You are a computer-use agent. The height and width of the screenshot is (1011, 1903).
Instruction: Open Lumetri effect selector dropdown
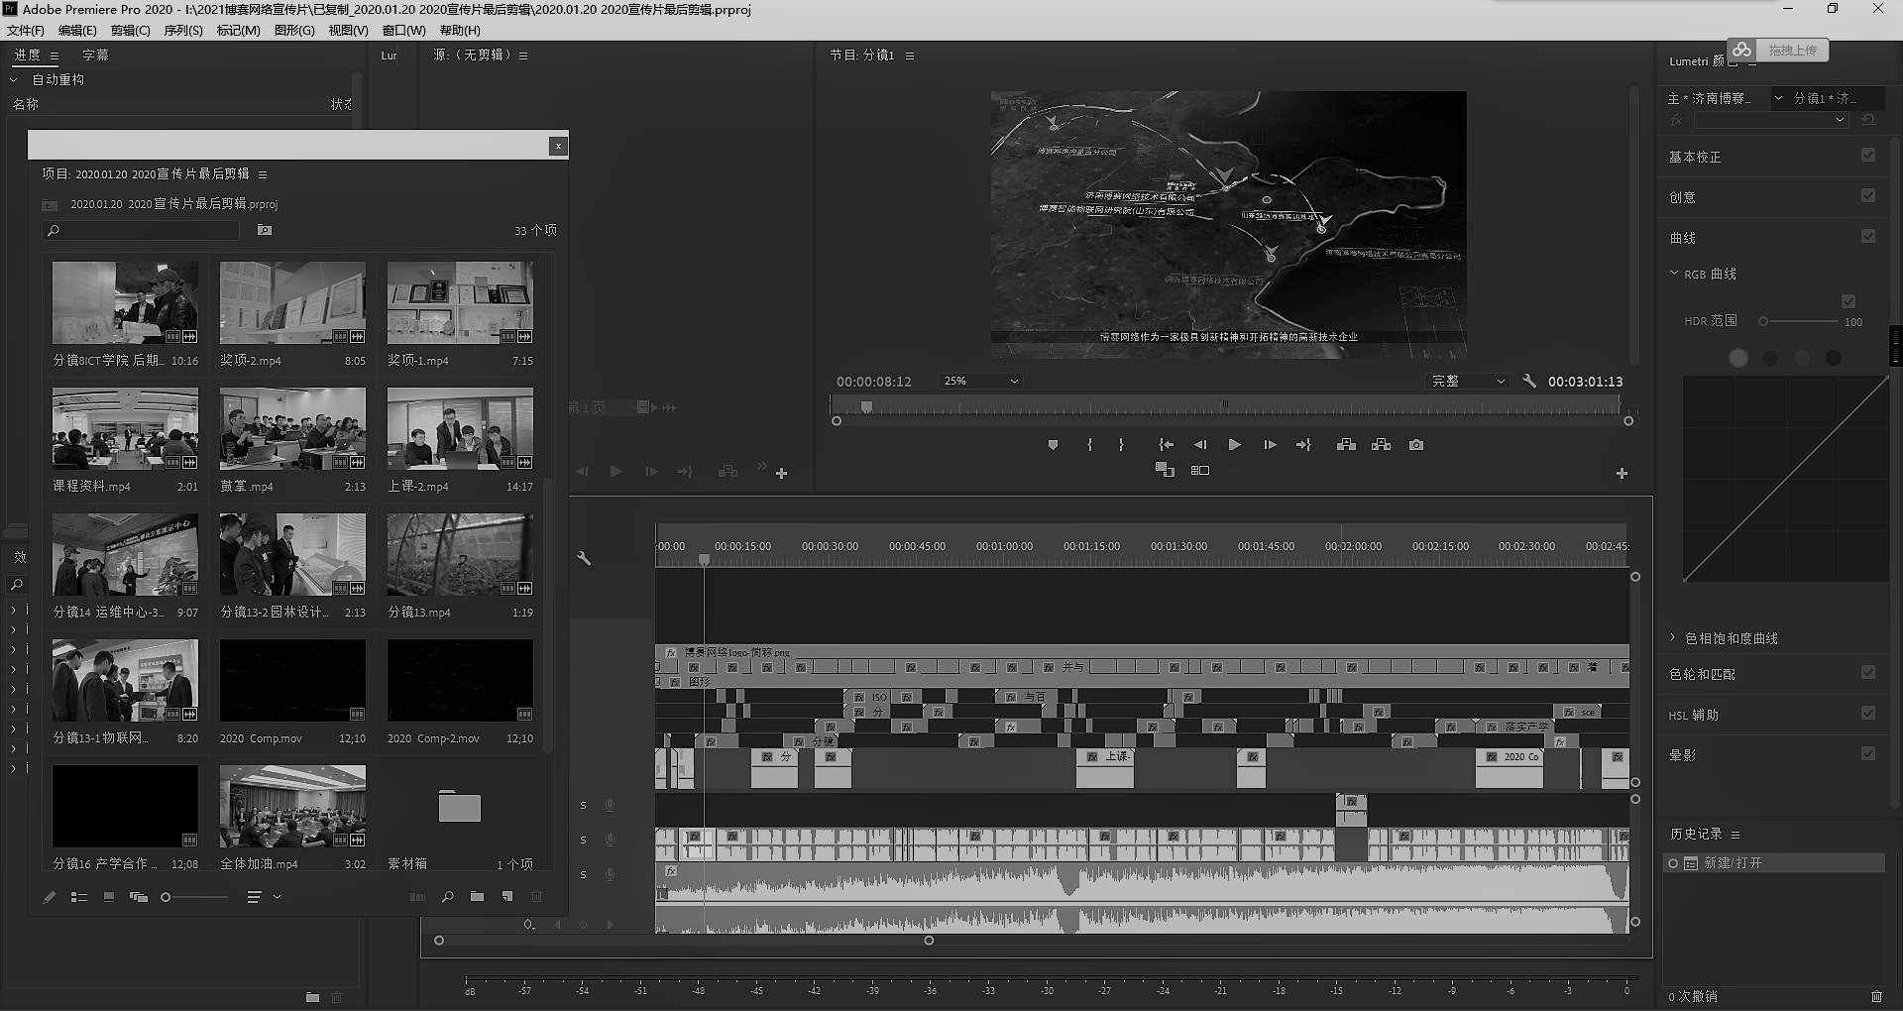pos(1771,120)
